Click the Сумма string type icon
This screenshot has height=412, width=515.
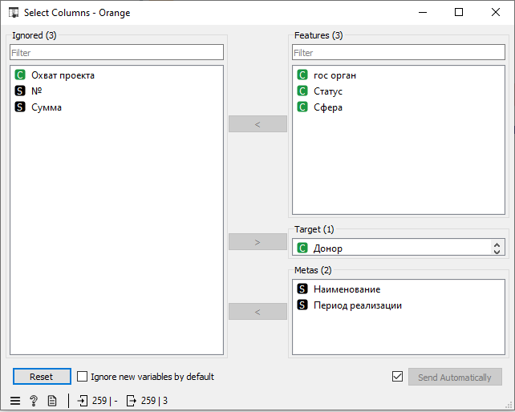[20, 107]
